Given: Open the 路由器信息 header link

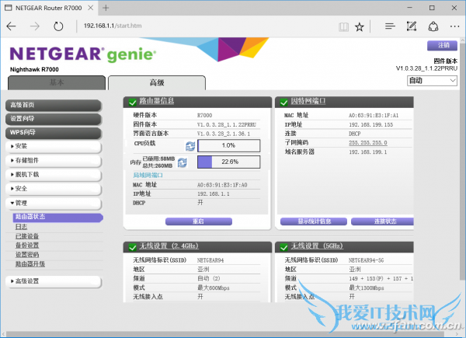Looking at the screenshot, I should (x=157, y=101).
